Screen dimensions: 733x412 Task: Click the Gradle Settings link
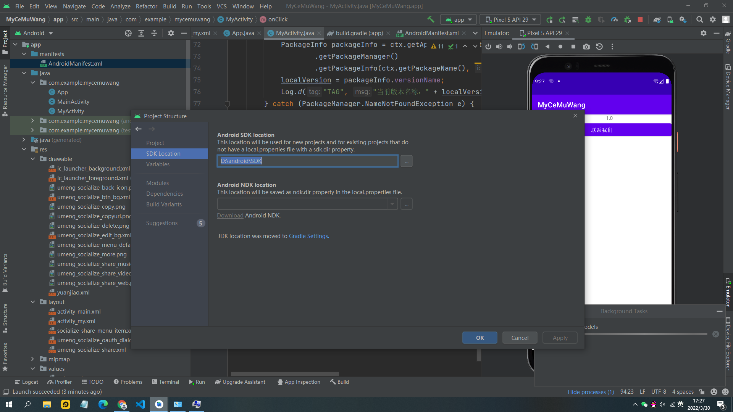[x=308, y=236]
